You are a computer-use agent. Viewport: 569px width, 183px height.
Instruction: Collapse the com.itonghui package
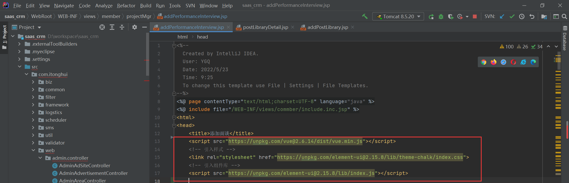tap(26, 74)
